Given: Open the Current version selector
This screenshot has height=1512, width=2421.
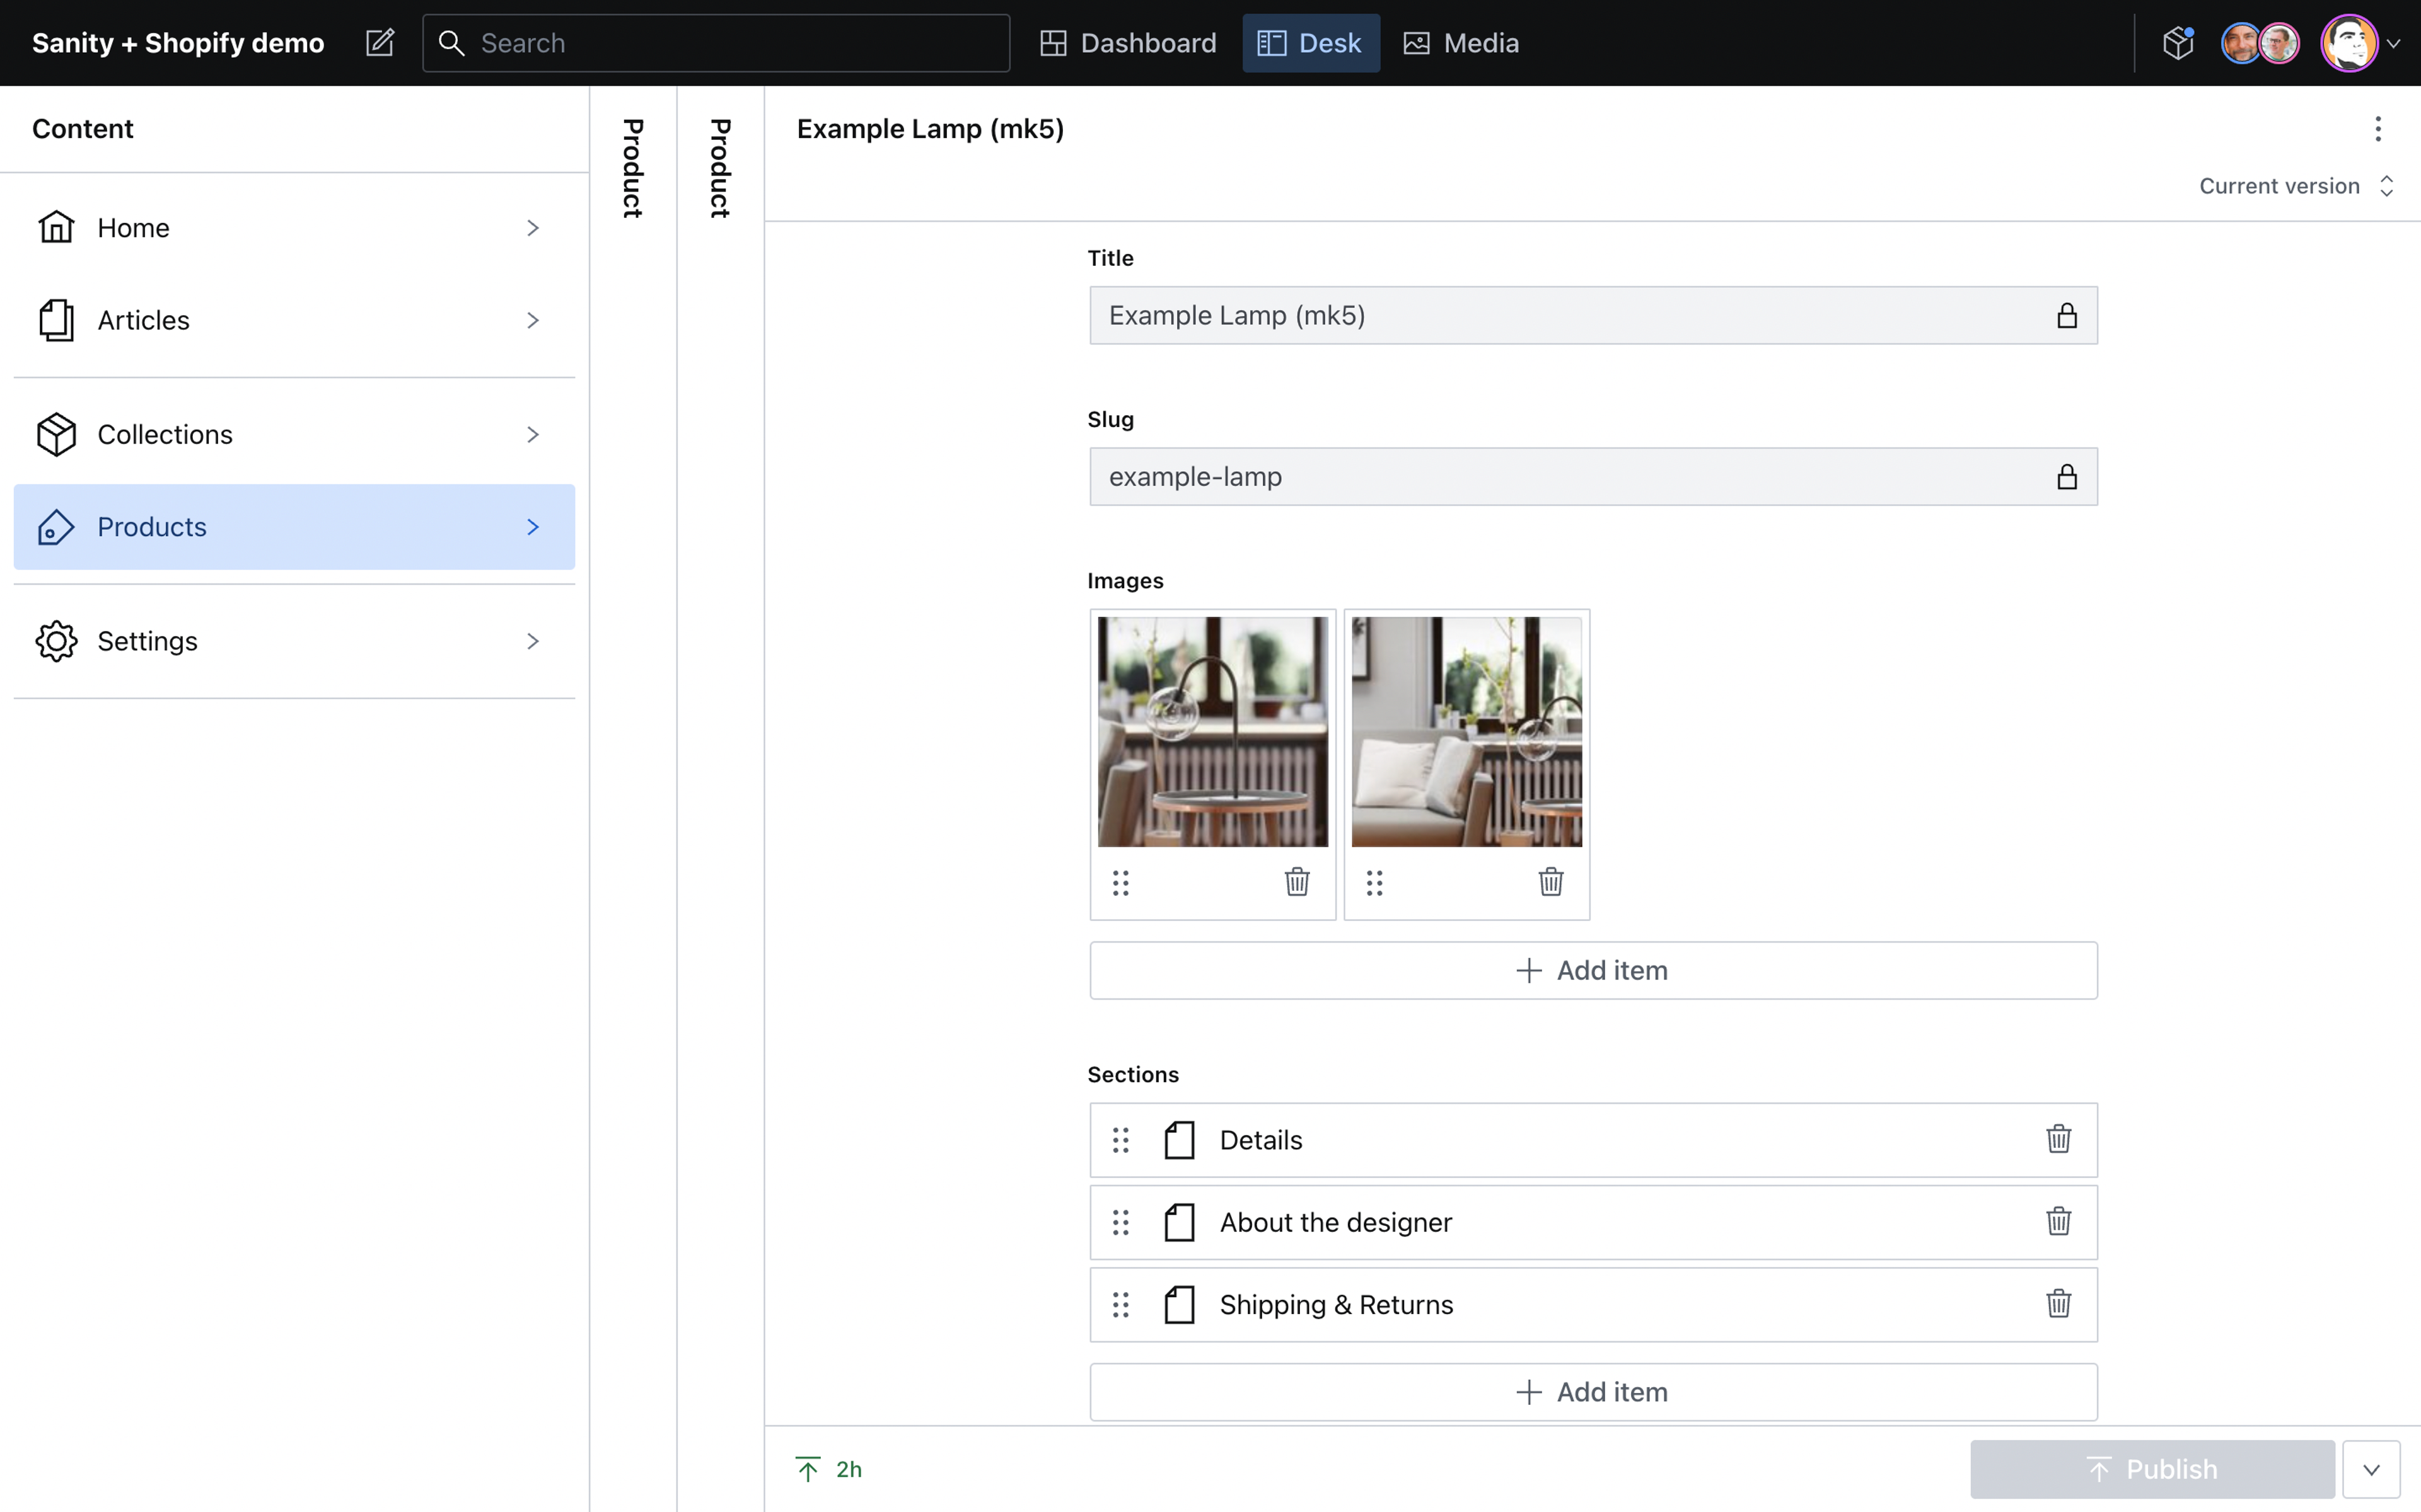Looking at the screenshot, I should click(x=2295, y=186).
